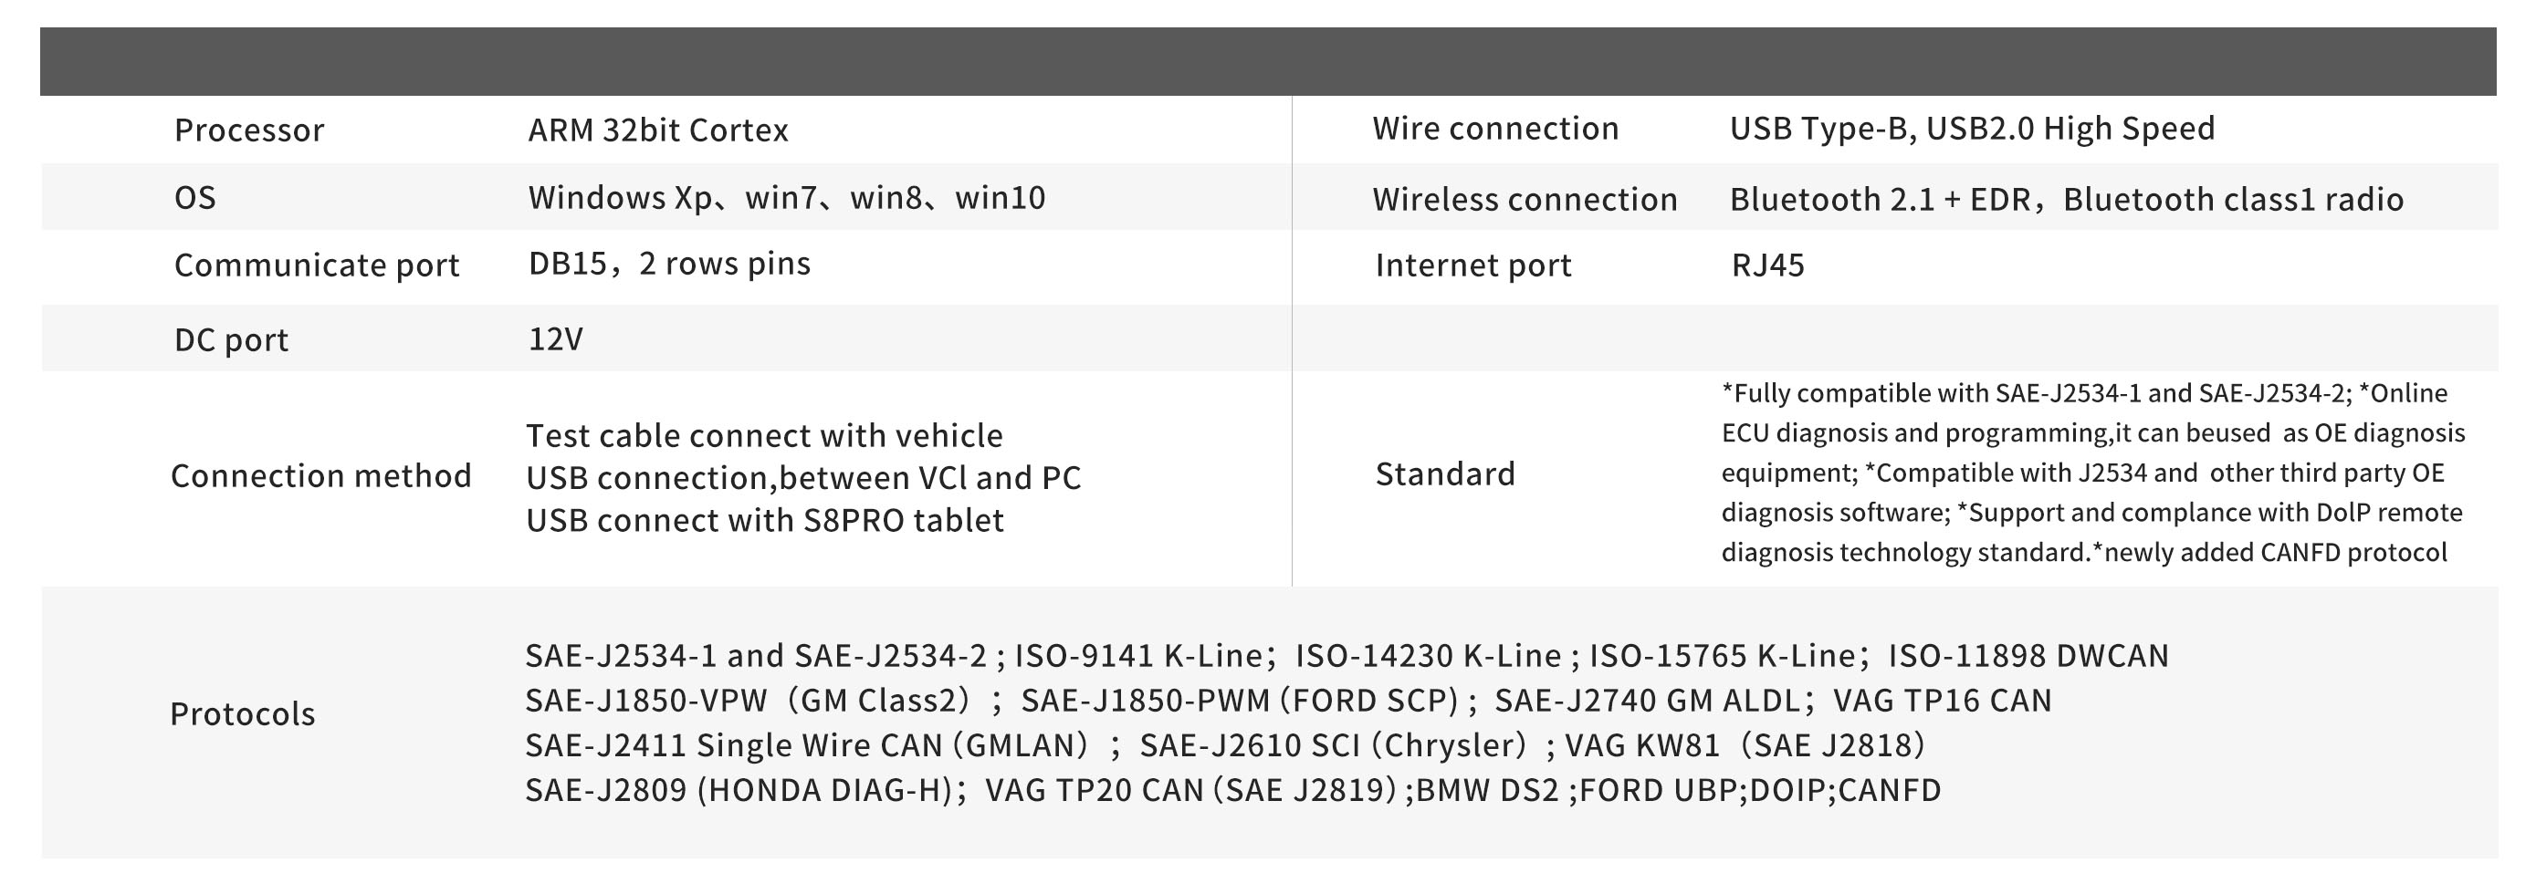Click the DC port label
Viewport: 2536px width, 884px height.
tap(231, 339)
